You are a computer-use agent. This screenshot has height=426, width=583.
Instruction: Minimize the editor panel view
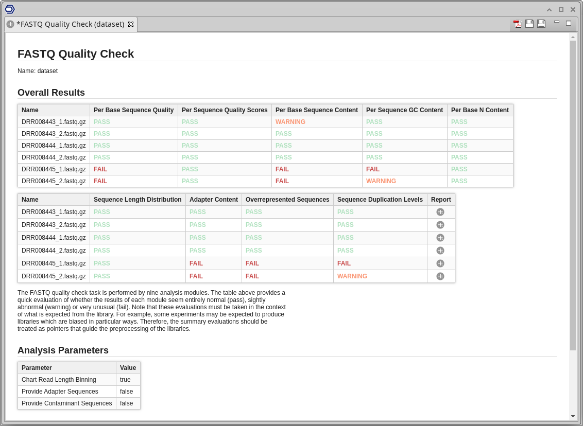[x=557, y=22]
